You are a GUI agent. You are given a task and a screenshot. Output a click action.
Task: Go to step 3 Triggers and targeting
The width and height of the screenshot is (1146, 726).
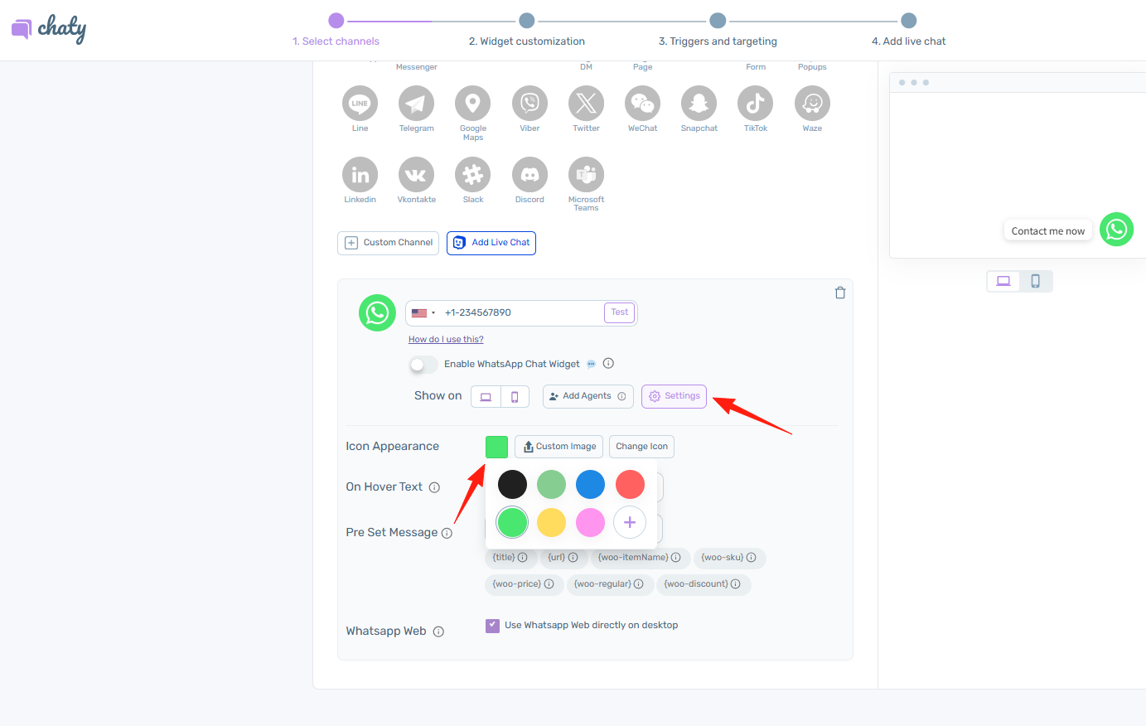coord(718,28)
